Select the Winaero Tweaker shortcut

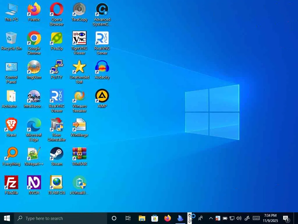pyautogui.click(x=79, y=101)
